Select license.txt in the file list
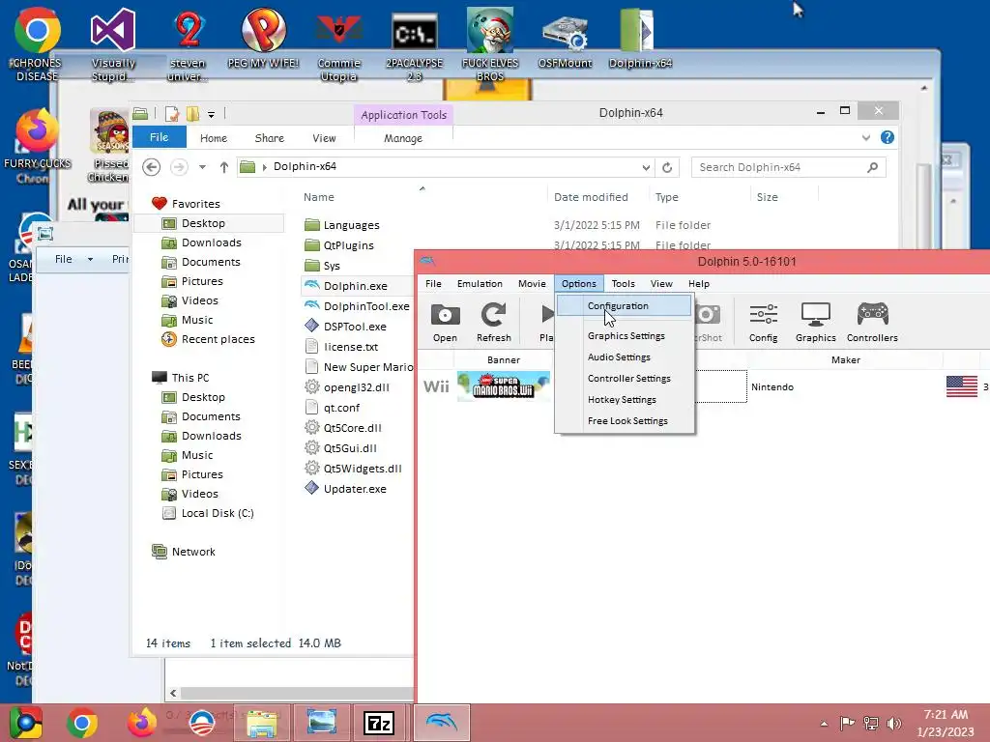Image resolution: width=990 pixels, height=742 pixels. click(350, 347)
